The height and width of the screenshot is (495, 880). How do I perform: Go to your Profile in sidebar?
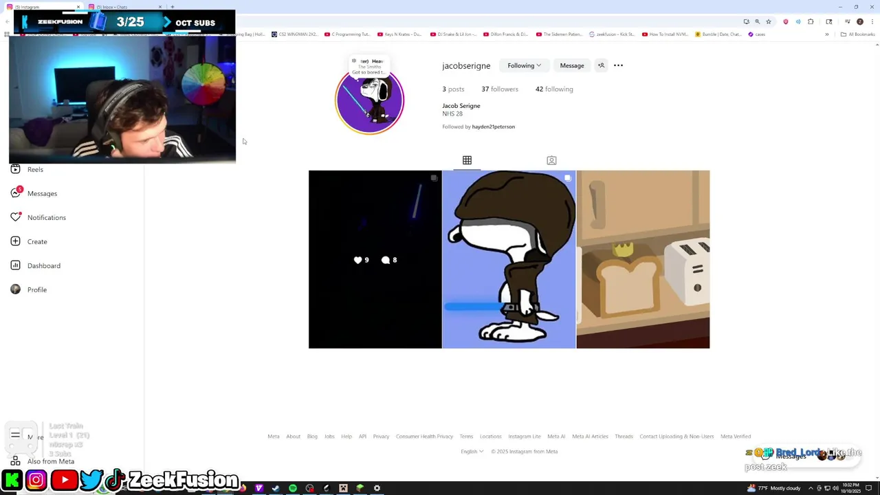29,289
